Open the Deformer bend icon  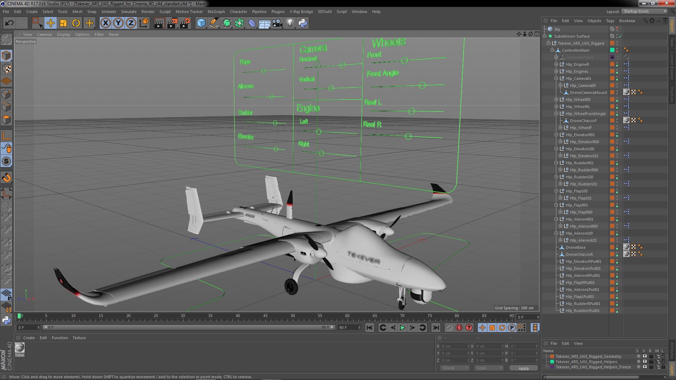[x=252, y=23]
